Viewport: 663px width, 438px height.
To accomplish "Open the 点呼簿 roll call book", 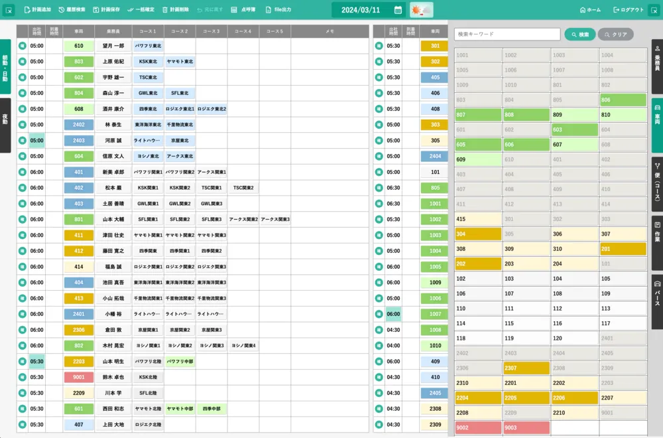I will coord(234,10).
